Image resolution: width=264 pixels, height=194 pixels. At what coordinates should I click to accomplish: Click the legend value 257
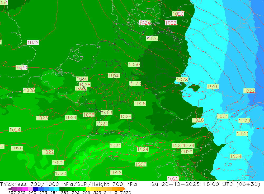[12, 192]
